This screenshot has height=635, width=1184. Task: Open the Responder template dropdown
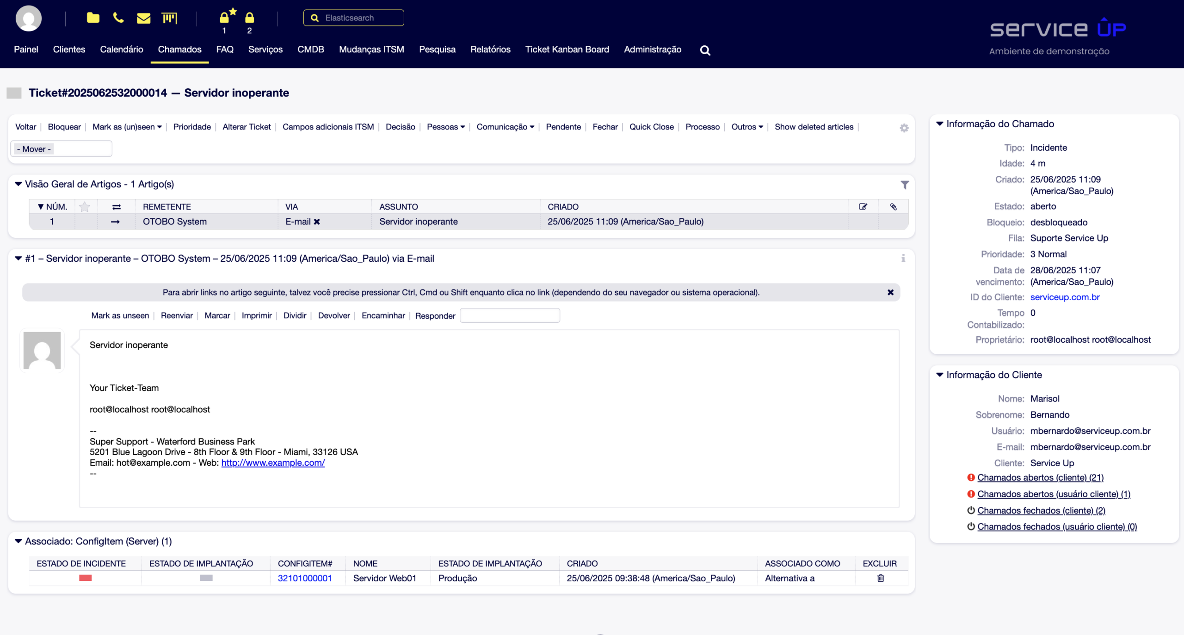[510, 315]
